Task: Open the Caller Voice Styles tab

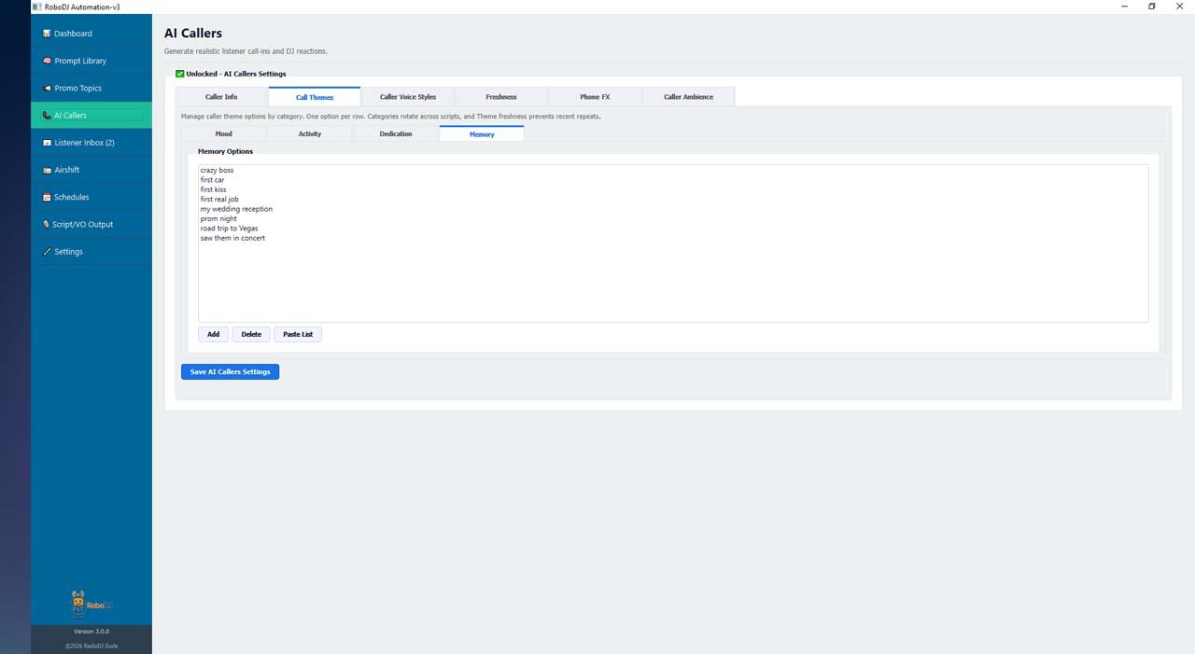Action: (408, 97)
